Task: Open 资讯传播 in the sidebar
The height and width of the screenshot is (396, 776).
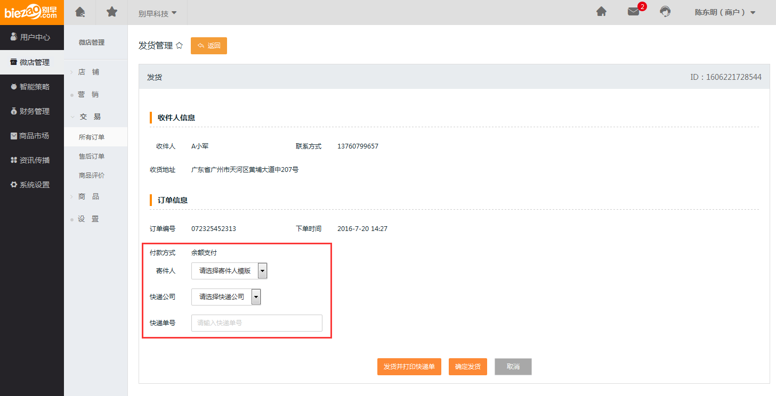Action: [x=32, y=160]
